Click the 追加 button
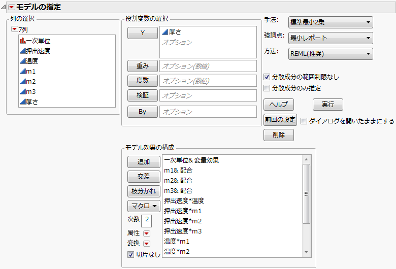 tap(144, 161)
